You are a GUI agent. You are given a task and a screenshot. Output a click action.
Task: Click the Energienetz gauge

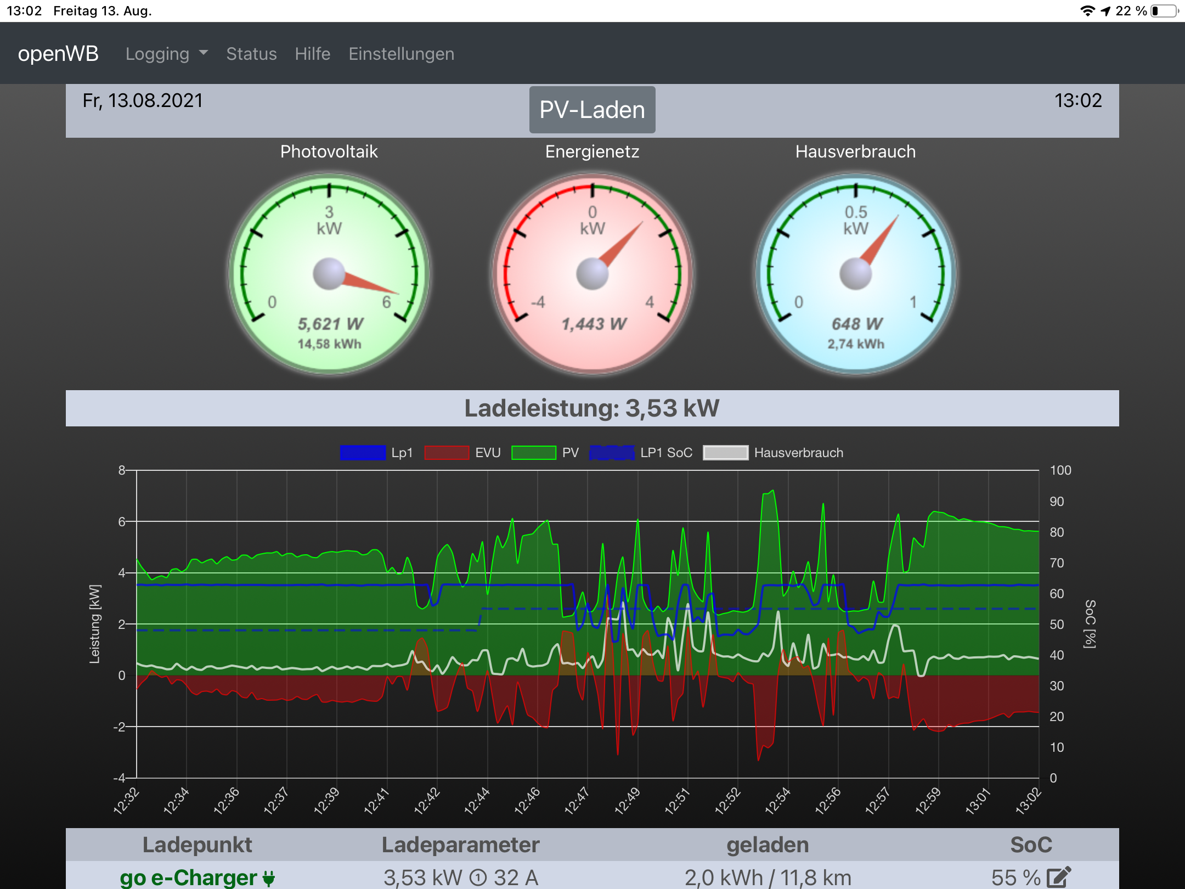click(592, 273)
